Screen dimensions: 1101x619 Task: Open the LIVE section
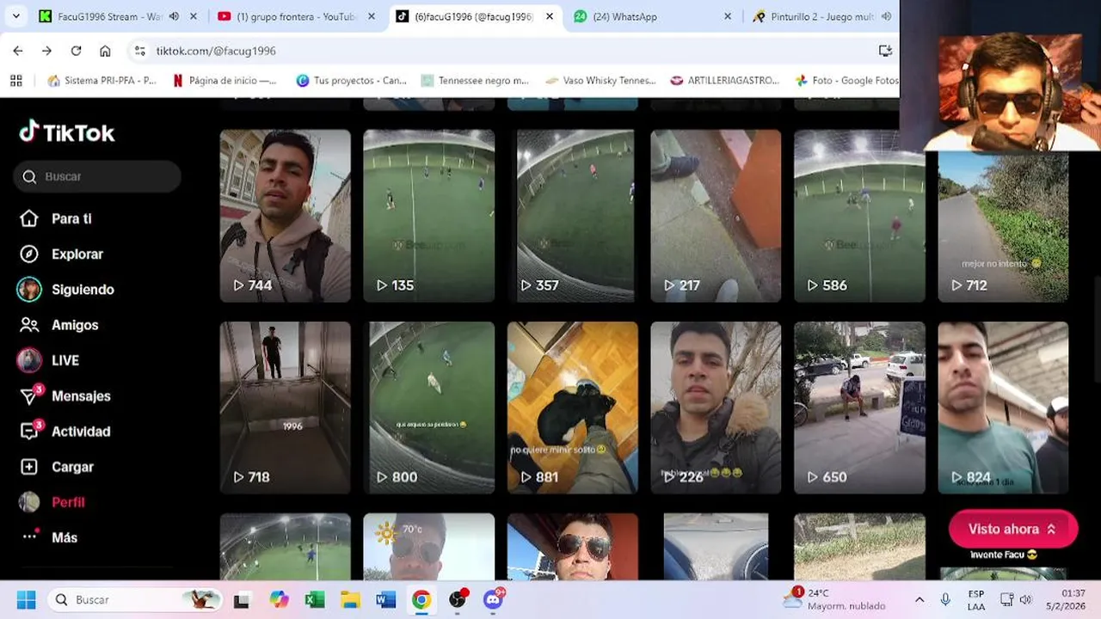49,360
